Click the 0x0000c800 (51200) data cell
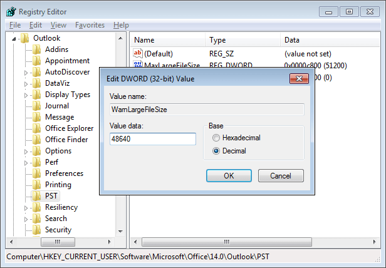Image resolution: width=386 pixels, height=268 pixels. click(x=316, y=66)
